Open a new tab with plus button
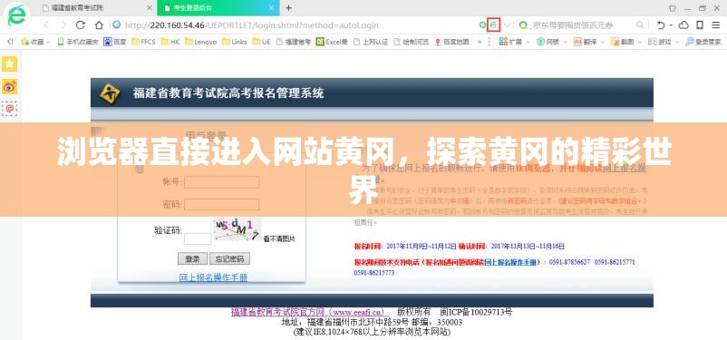Image resolution: width=727 pixels, height=340 pixels. point(288,8)
